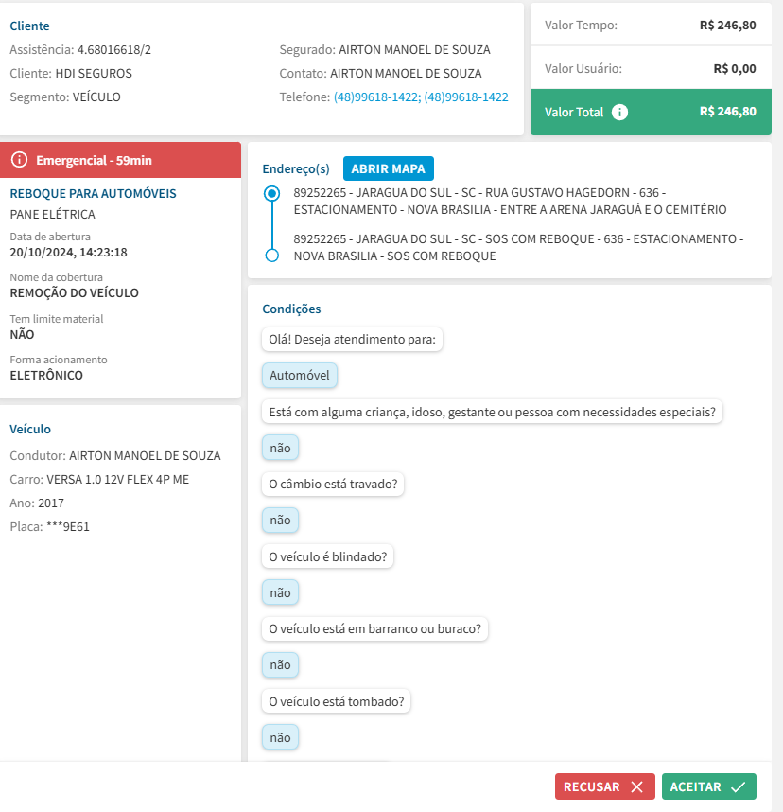Click the X icon on Recusar
Image resolution: width=783 pixels, height=812 pixels.
636,787
